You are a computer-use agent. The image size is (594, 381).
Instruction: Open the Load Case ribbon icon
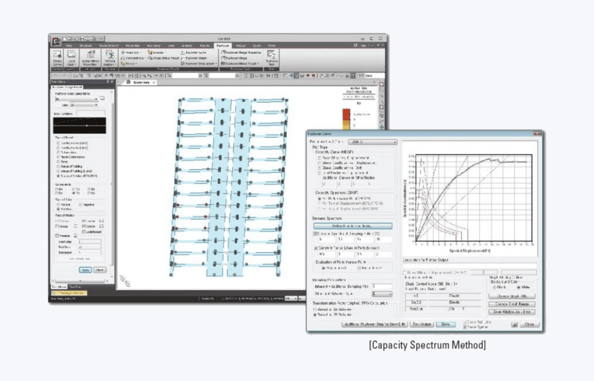71,58
